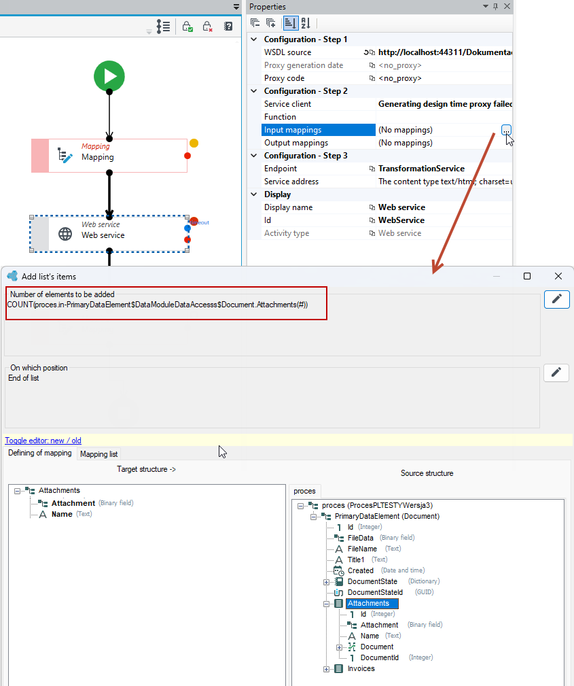
Task: Open the help question mark toolbar icon
Action: 228,27
